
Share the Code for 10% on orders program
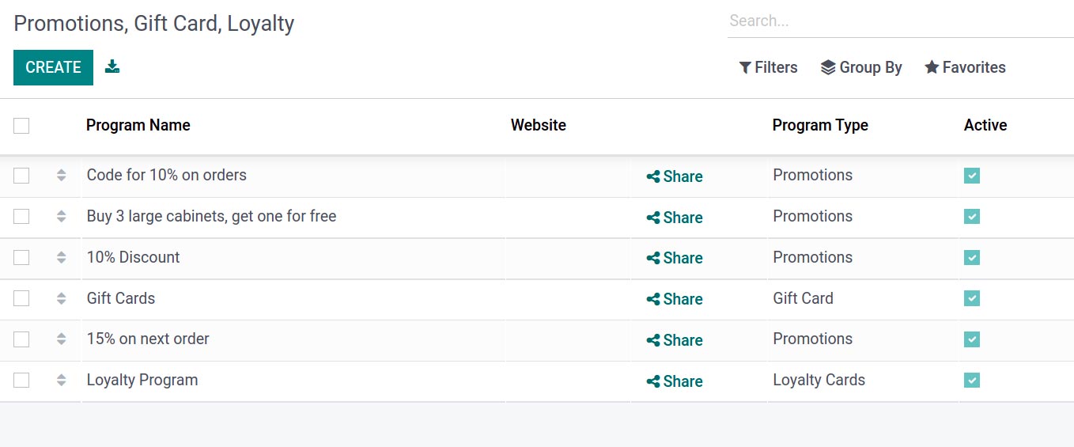(x=675, y=176)
